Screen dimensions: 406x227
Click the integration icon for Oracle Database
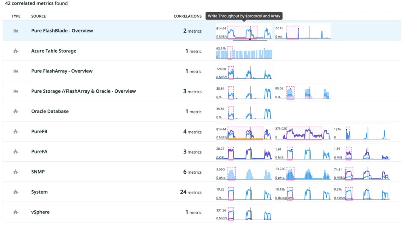click(16, 111)
